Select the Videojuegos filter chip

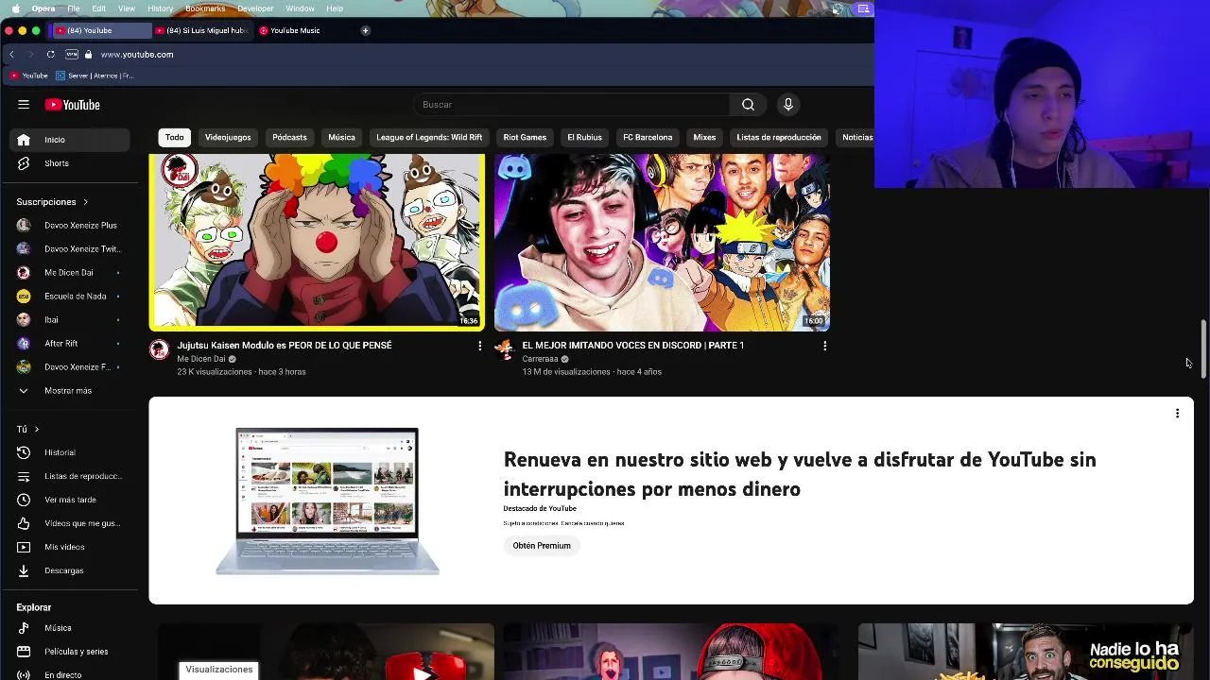[228, 138]
